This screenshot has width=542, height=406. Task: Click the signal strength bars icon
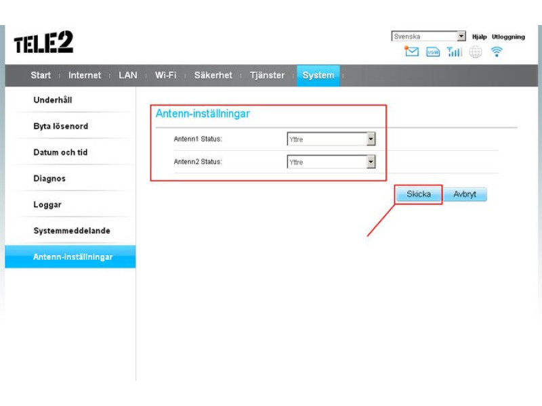point(455,52)
